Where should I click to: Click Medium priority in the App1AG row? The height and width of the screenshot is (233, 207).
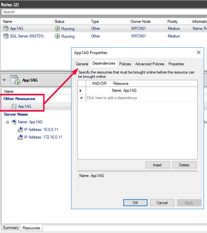(x=174, y=29)
